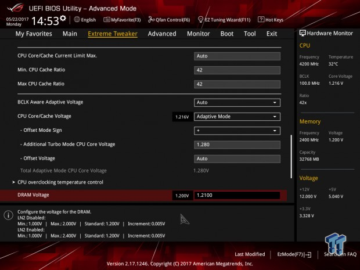This screenshot has width=360, height=270.
Task: Open the Exit tab
Action: click(272, 34)
